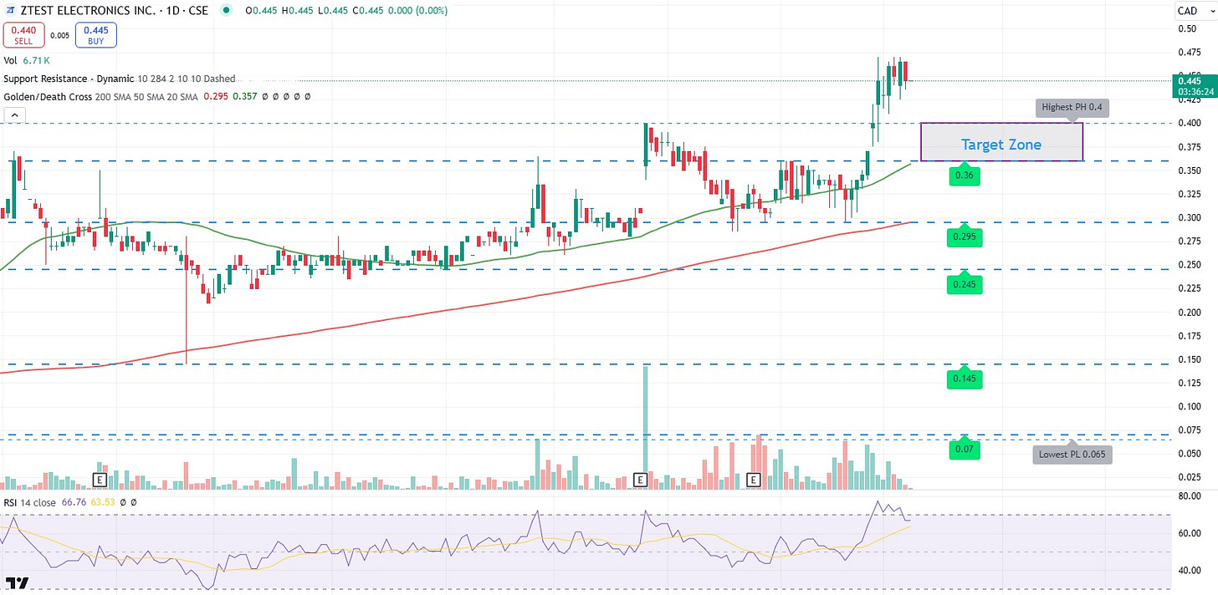Select the Vol indicator legend

pos(11,60)
